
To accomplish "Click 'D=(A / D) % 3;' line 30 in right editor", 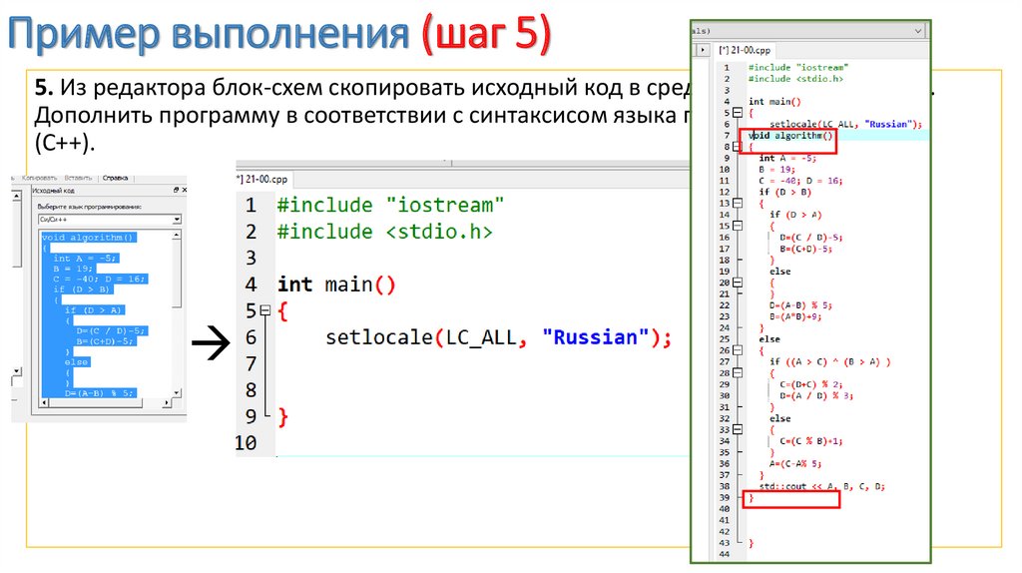I will point(816,395).
